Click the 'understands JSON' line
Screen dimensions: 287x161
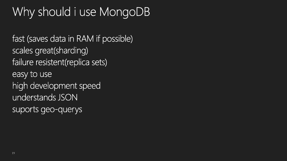click(45, 97)
